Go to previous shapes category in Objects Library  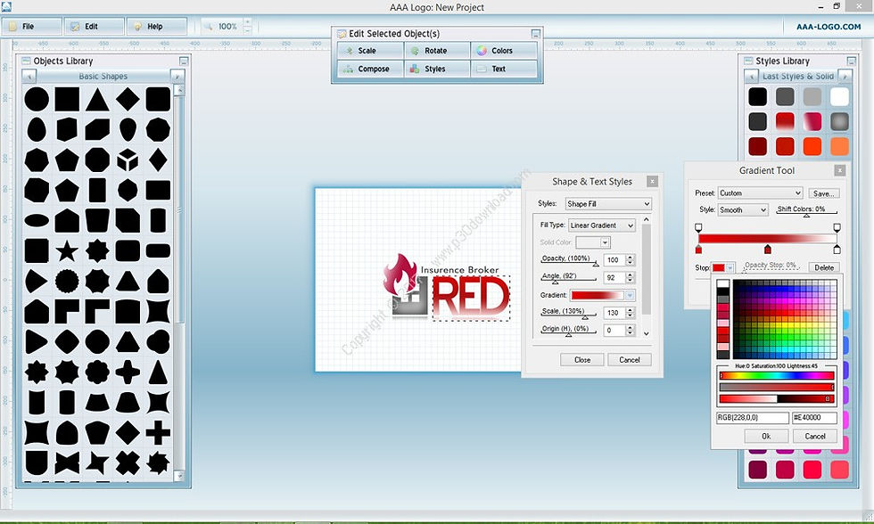click(x=29, y=77)
